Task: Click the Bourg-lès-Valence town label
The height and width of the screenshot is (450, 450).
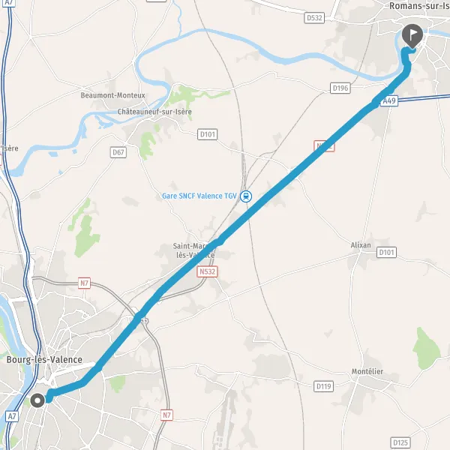Action: pyautogui.click(x=44, y=360)
